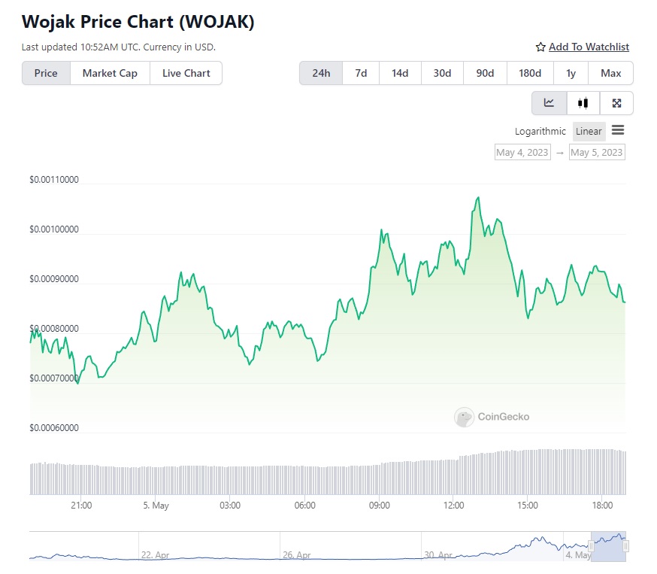Screen dimensions: 657x574
Task: Select Max time range
Action: (x=610, y=73)
